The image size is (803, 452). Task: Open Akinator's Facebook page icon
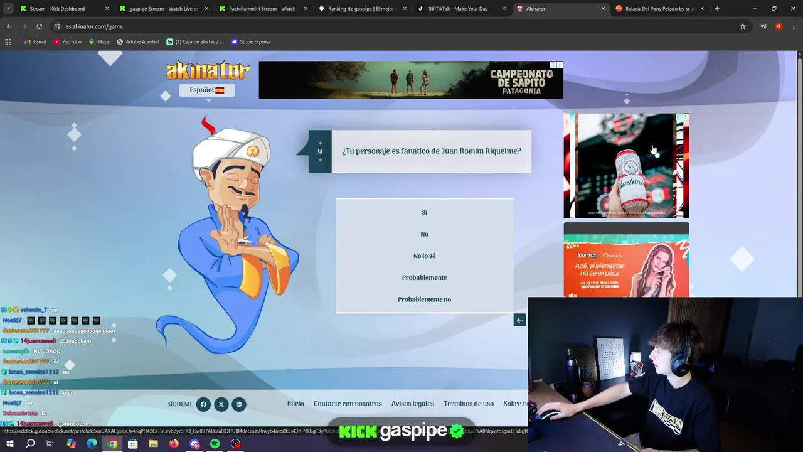203,404
